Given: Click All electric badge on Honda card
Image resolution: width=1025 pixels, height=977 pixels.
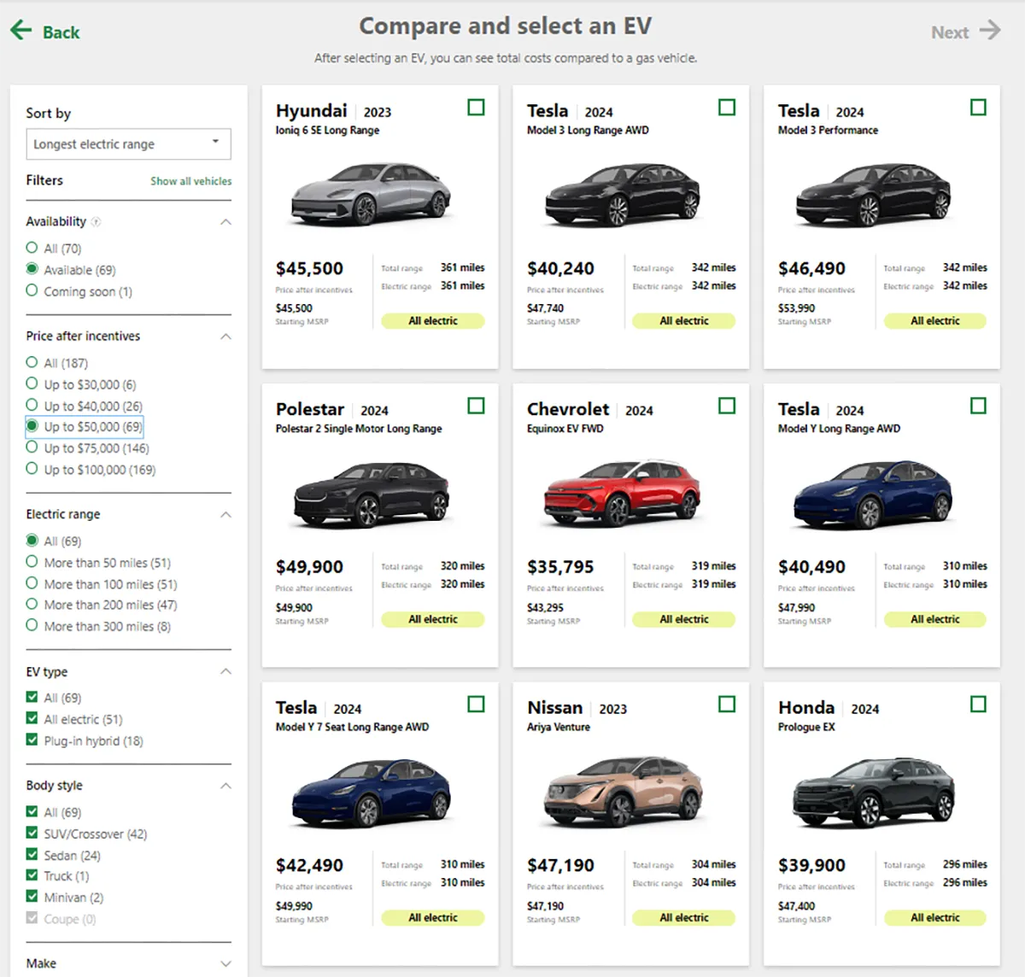Looking at the screenshot, I should click(x=935, y=917).
